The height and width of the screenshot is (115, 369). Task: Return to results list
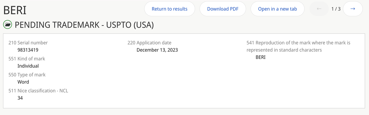click(169, 9)
